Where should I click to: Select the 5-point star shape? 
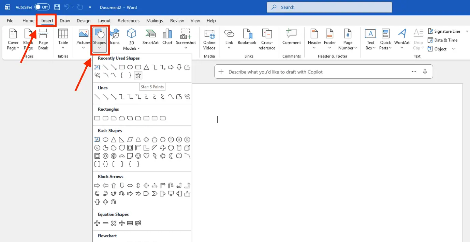click(x=138, y=75)
